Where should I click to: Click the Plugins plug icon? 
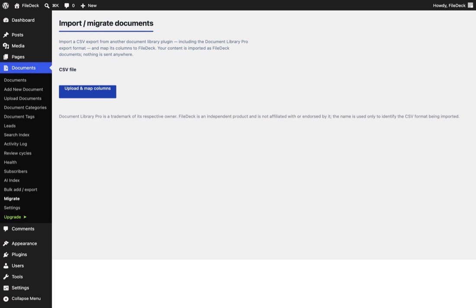(6, 254)
